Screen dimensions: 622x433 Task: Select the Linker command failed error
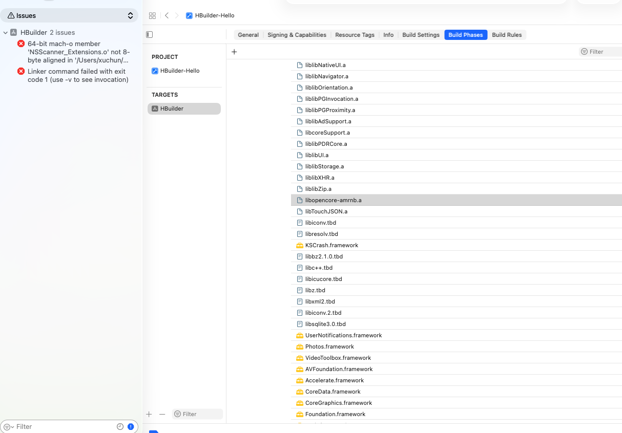click(x=77, y=75)
